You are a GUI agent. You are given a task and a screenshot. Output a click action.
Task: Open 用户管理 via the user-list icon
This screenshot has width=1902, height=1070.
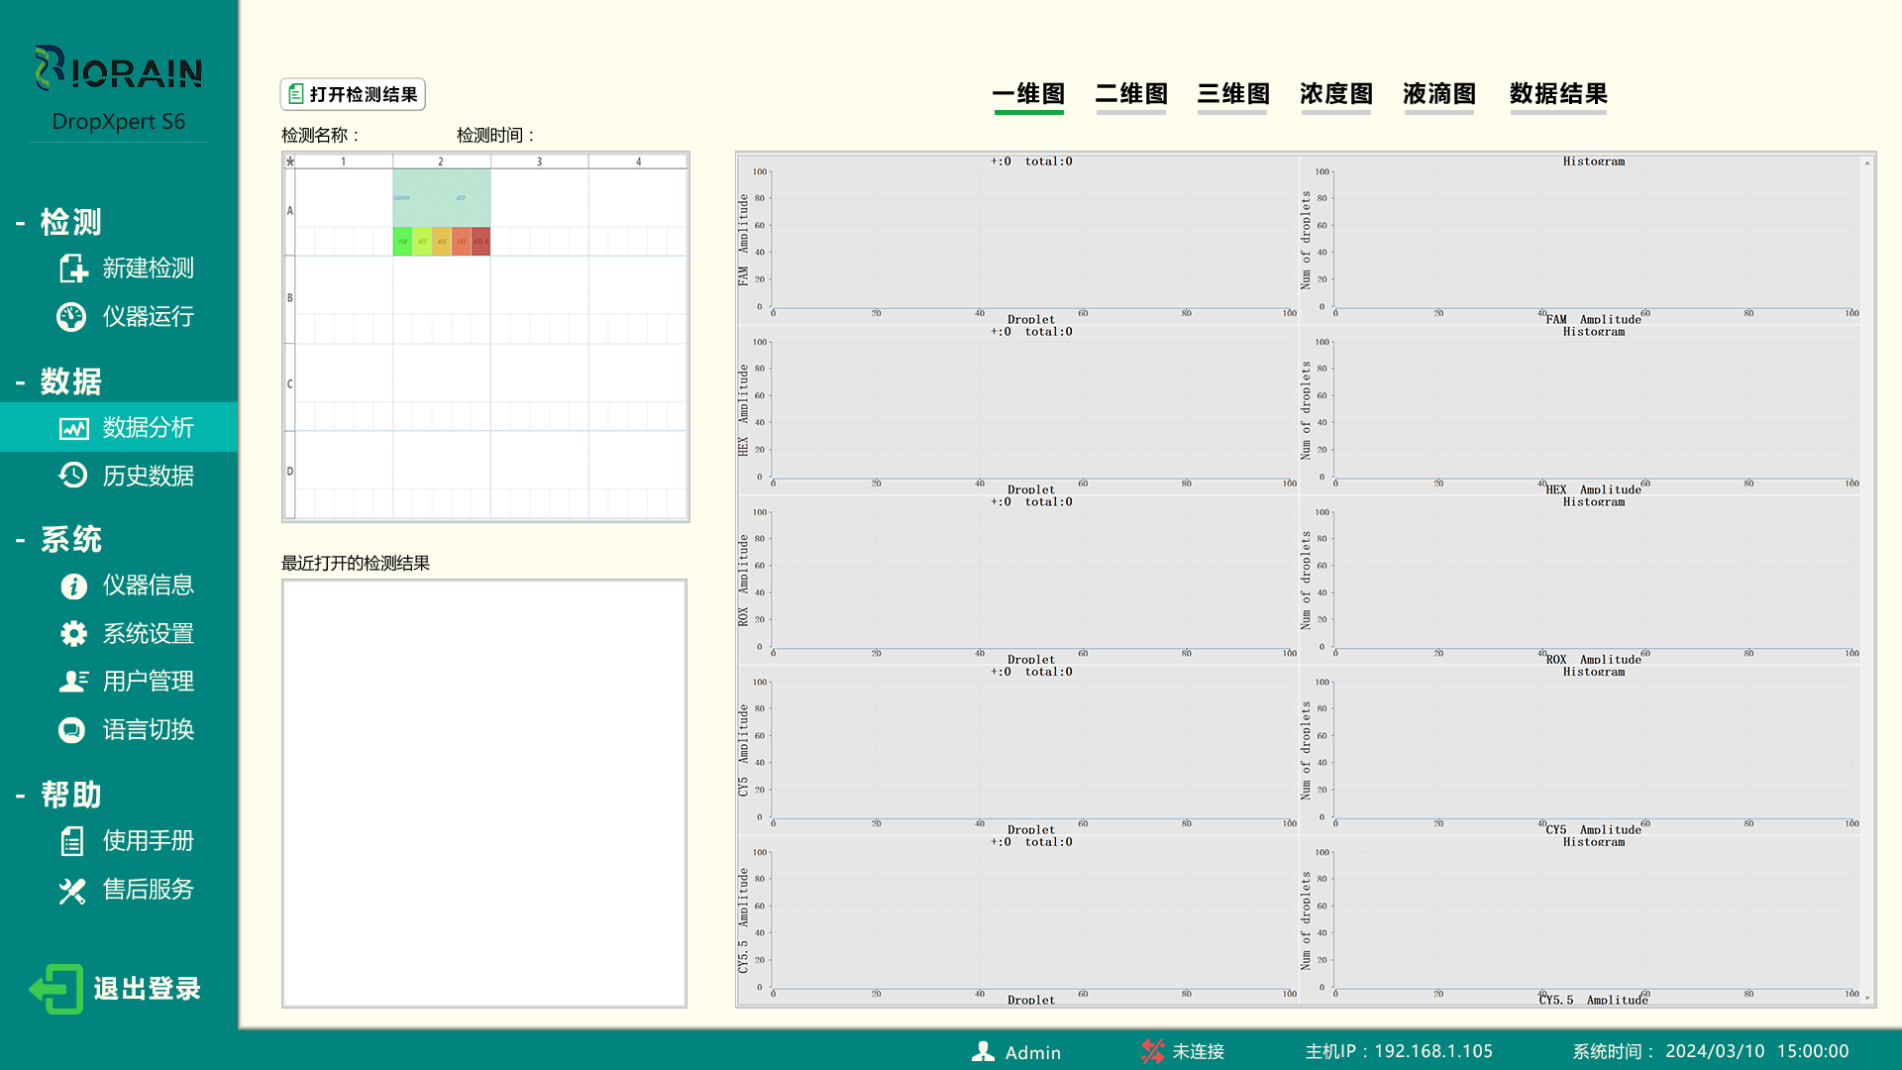pos(73,681)
